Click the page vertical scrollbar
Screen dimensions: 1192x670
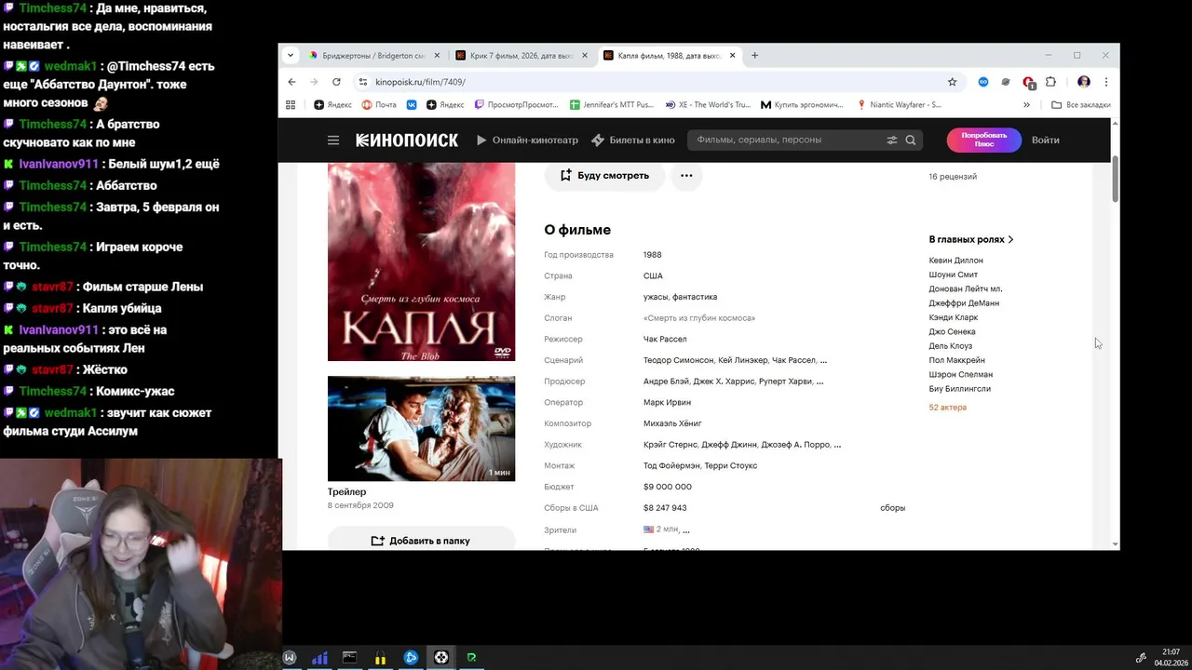coord(1115,178)
